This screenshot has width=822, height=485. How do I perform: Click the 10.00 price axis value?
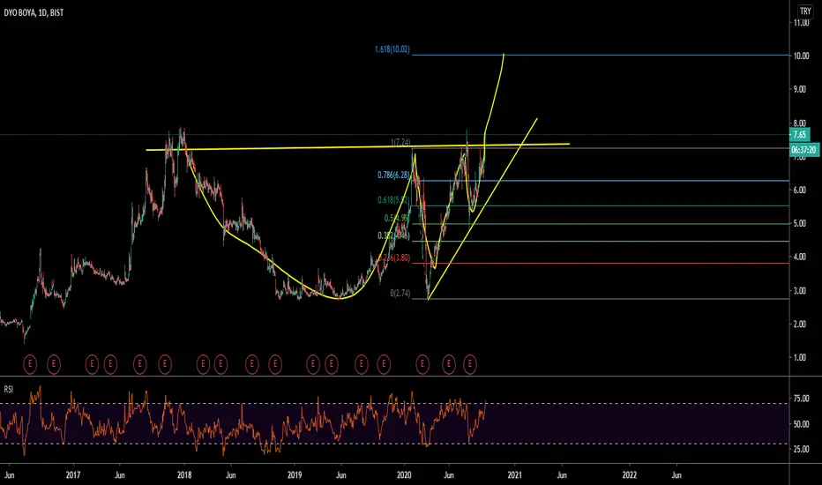801,56
